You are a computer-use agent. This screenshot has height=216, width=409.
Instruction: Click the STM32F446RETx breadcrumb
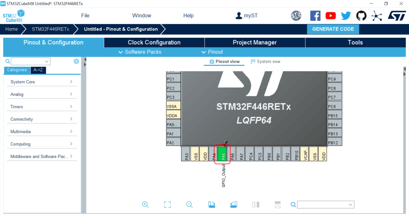(50, 29)
